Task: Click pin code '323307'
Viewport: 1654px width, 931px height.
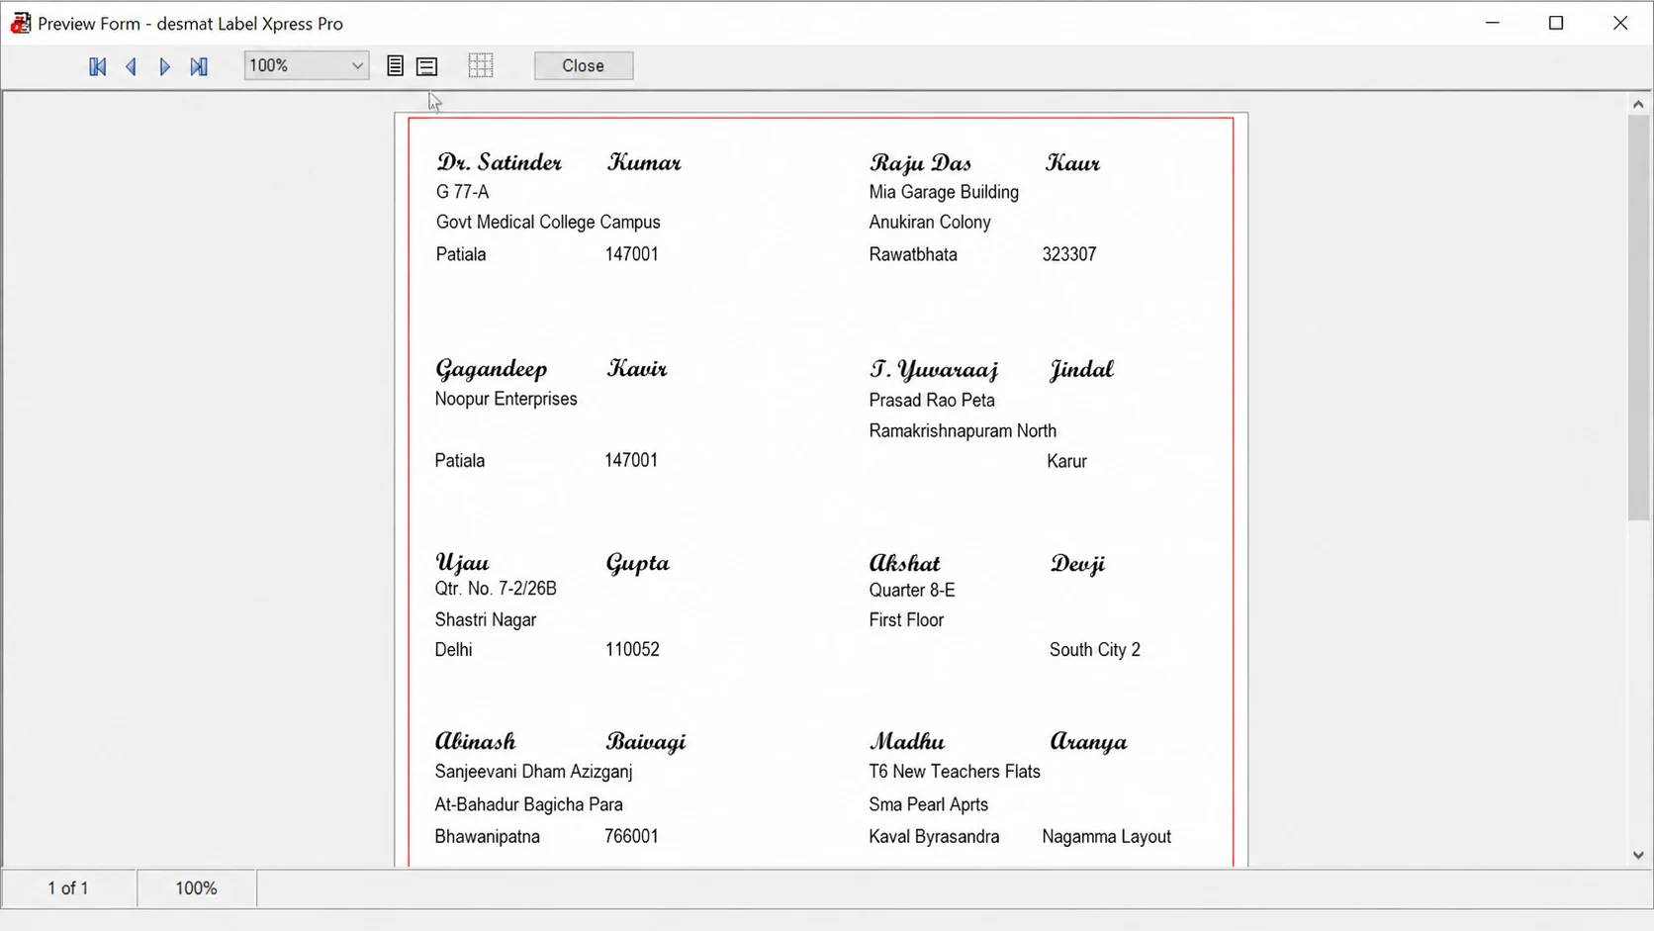Action: pyautogui.click(x=1069, y=254)
